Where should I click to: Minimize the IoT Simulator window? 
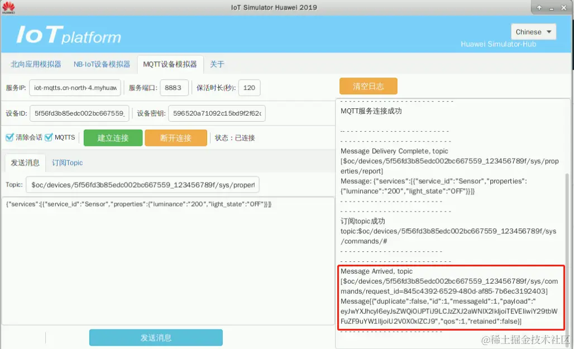(x=551, y=8)
